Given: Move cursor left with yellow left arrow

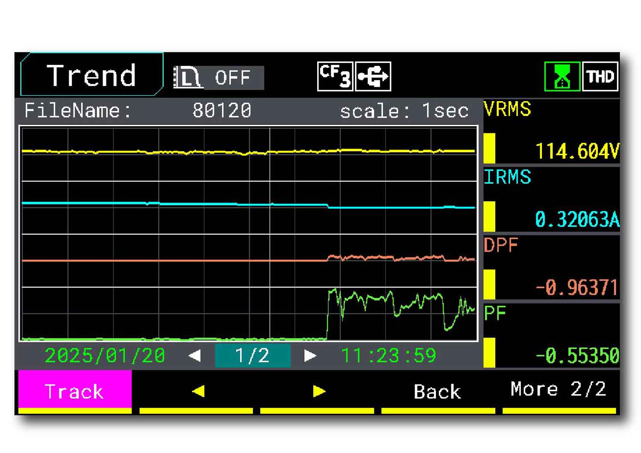Looking at the screenshot, I should coord(198,391).
